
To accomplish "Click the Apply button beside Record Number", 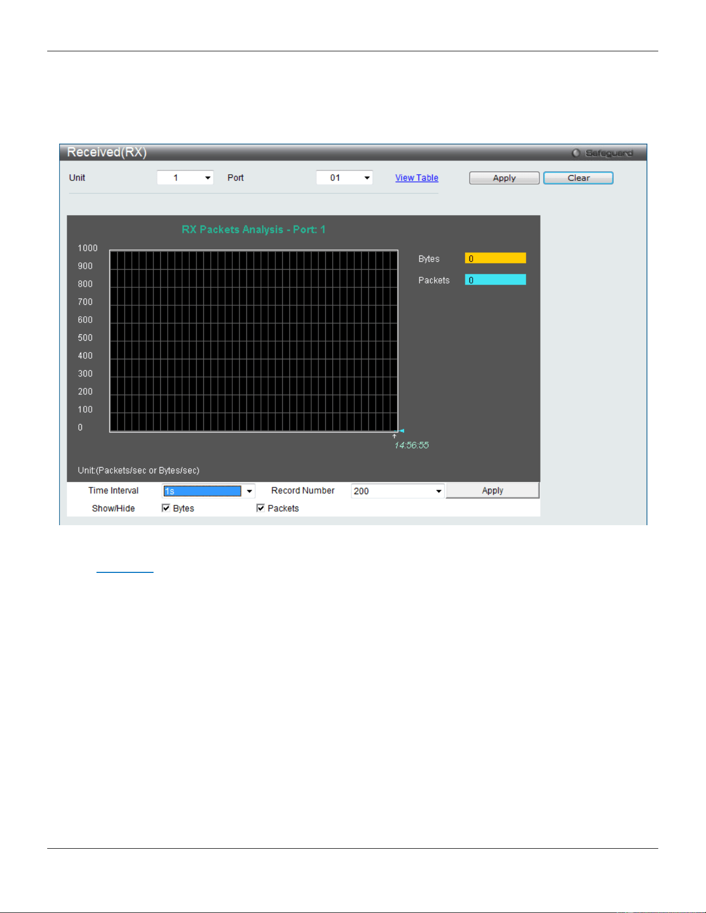I will (492, 490).
